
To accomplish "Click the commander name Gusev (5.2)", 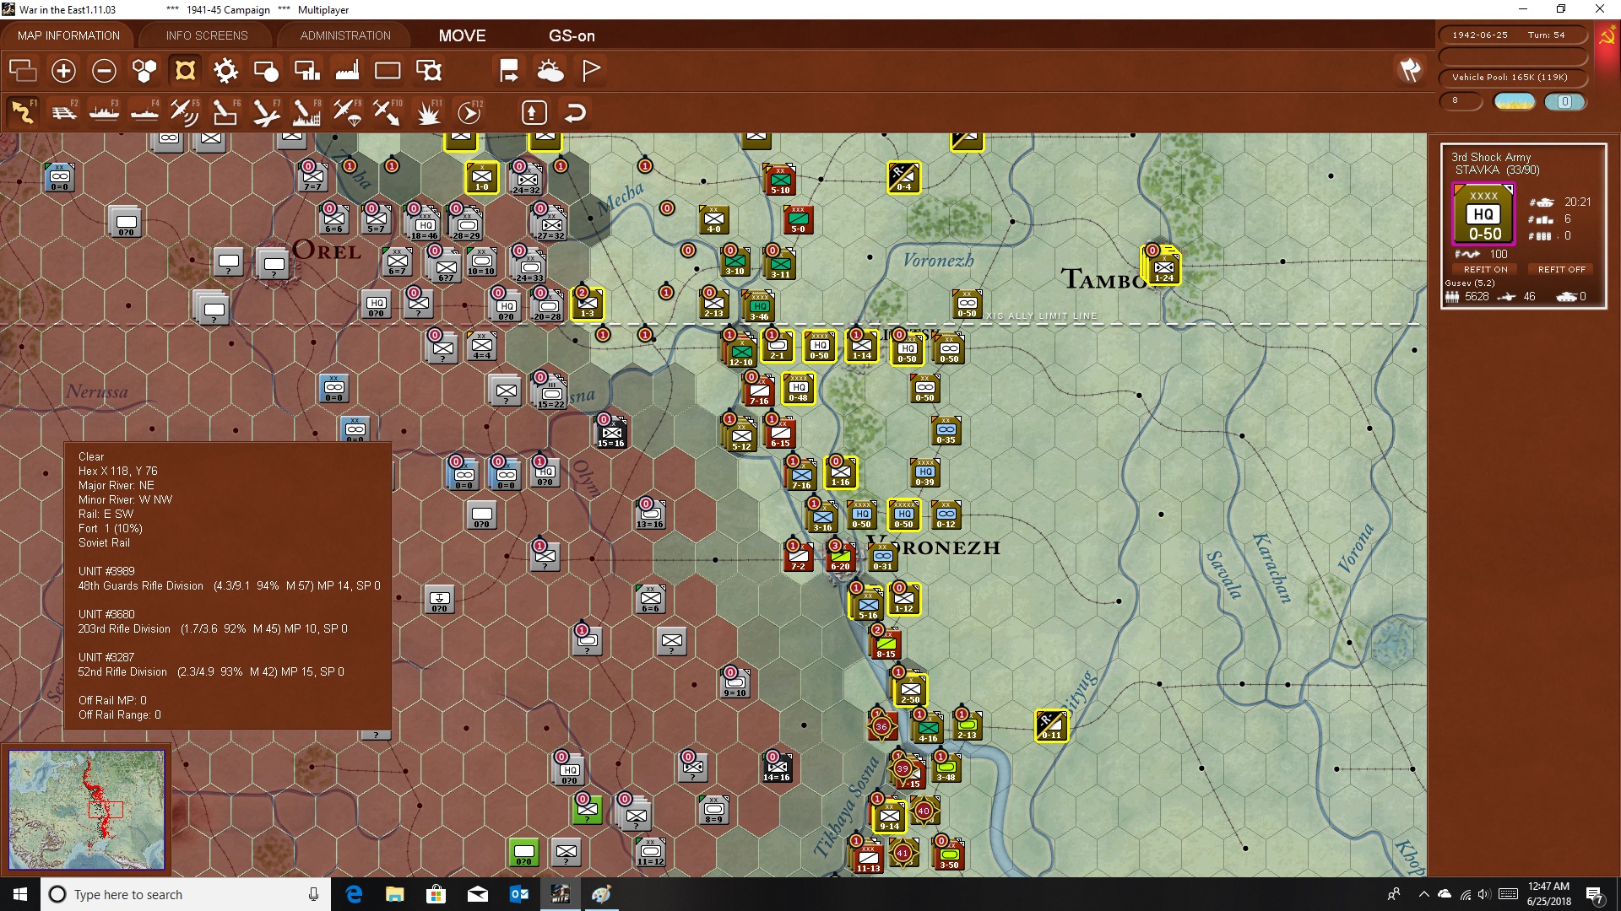I will click(1469, 283).
